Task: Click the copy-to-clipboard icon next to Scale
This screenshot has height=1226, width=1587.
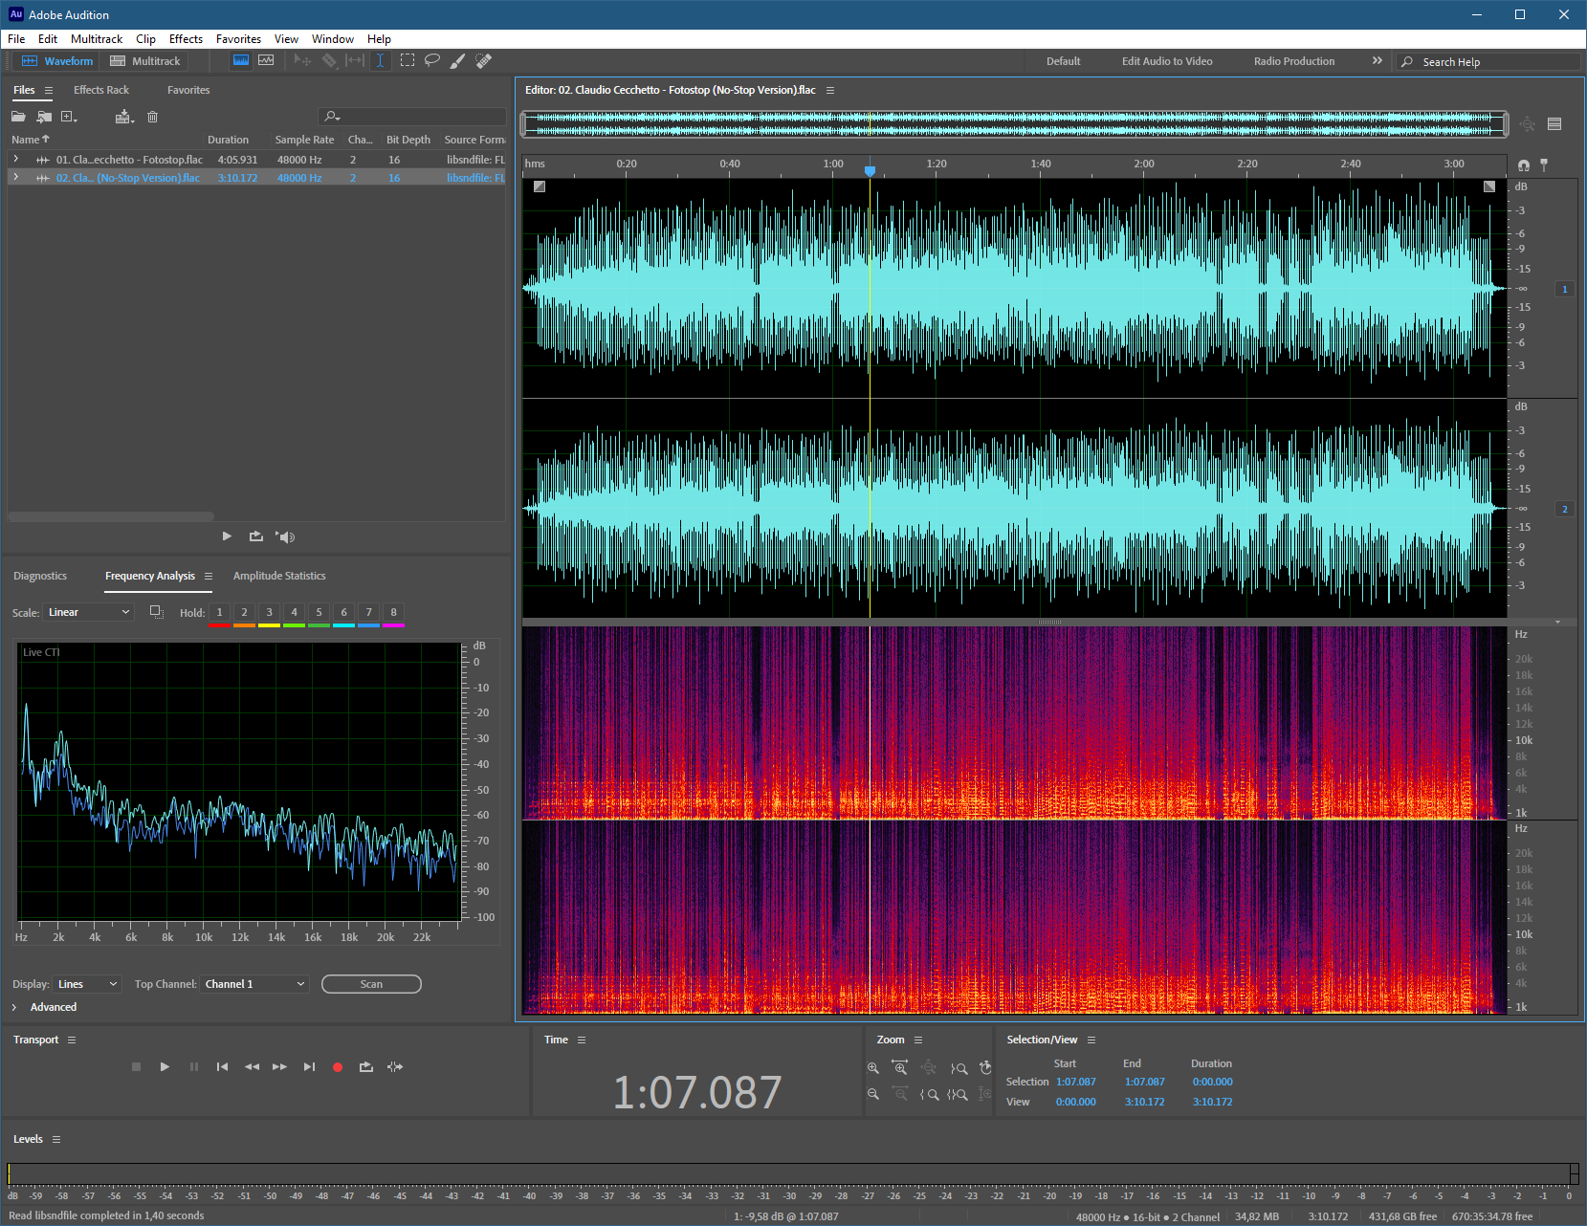Action: click(157, 612)
